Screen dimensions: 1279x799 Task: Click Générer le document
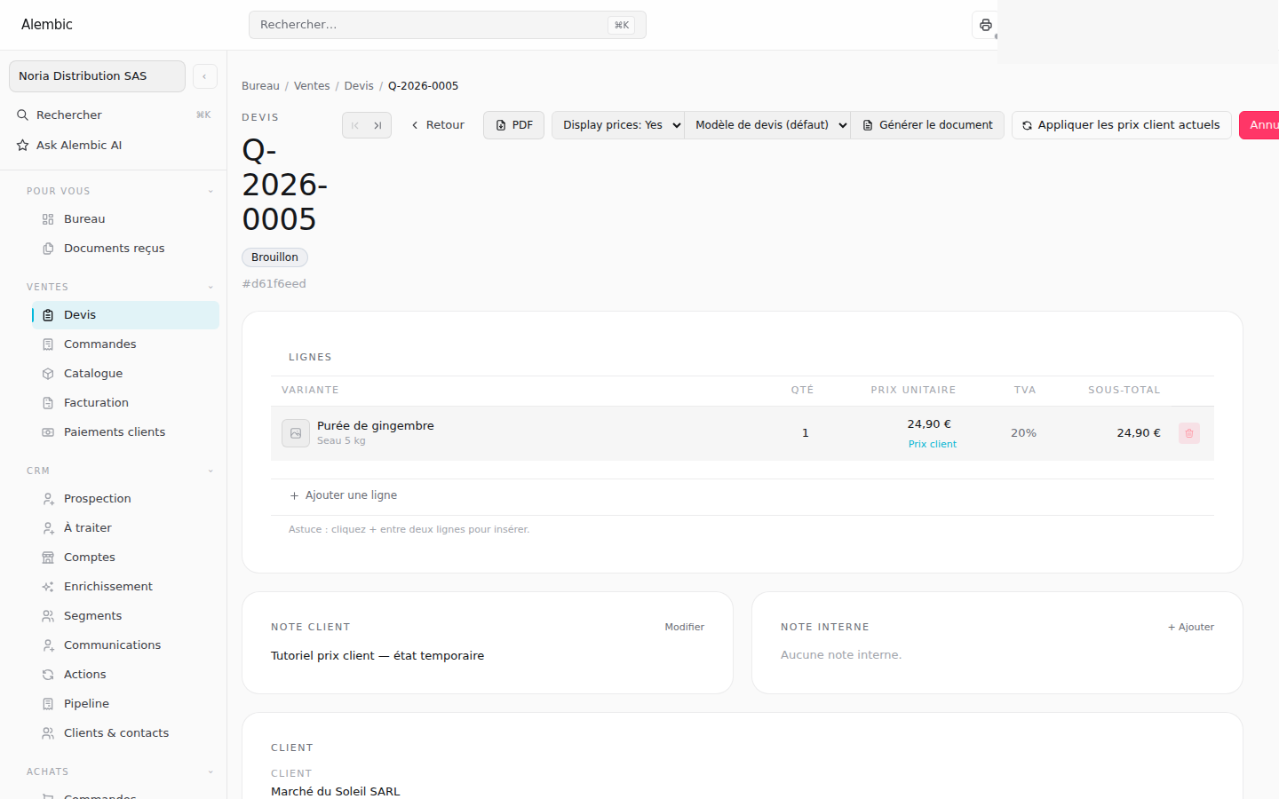tap(927, 125)
